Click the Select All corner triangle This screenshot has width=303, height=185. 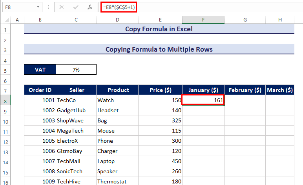(6, 20)
